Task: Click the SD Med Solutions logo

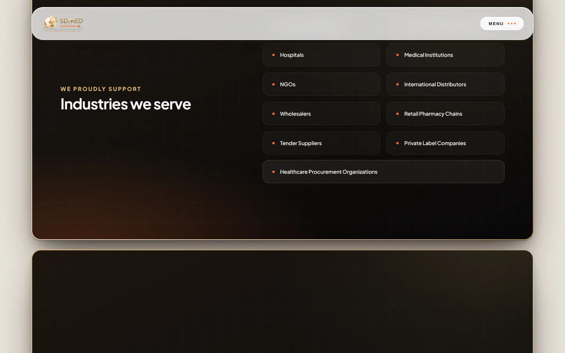Action: (x=63, y=24)
